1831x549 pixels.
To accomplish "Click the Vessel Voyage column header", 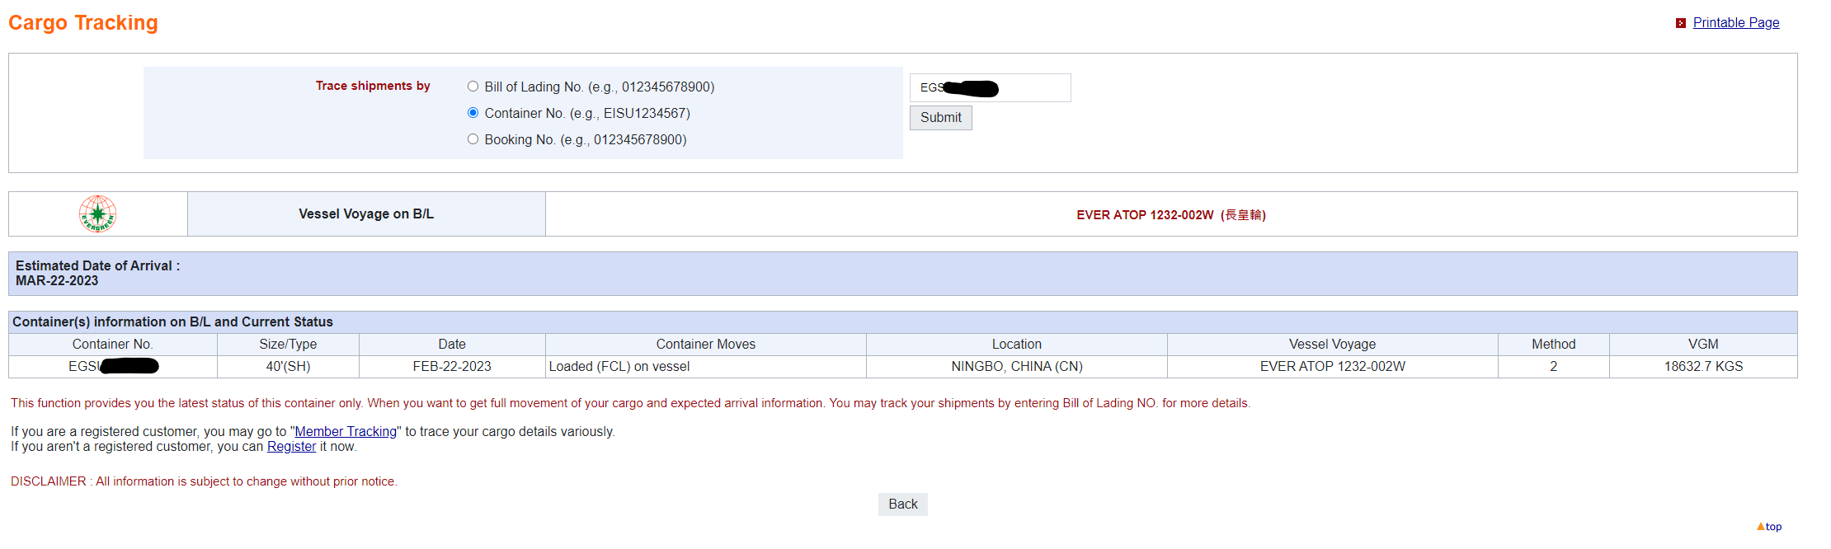I will pos(1332,345).
